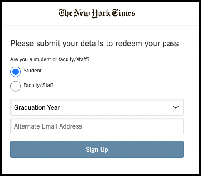This screenshot has width=201, height=176.
Task: Click the chevron arrow in Graduation Year
Action: 176,107
